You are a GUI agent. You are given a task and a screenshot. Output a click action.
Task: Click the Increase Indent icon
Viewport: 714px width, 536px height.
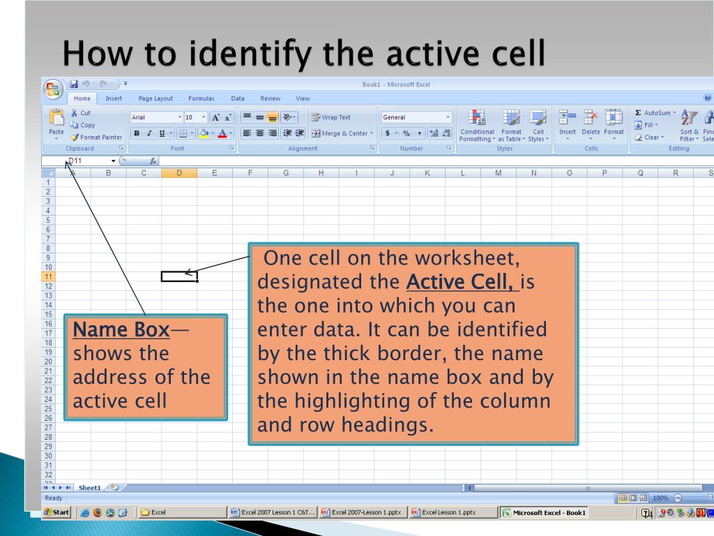[x=299, y=133]
